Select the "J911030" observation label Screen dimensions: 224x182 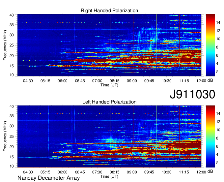192,94
